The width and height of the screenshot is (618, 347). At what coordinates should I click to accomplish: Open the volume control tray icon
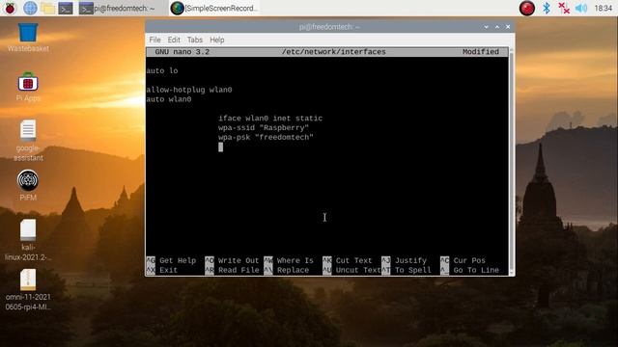click(x=581, y=8)
